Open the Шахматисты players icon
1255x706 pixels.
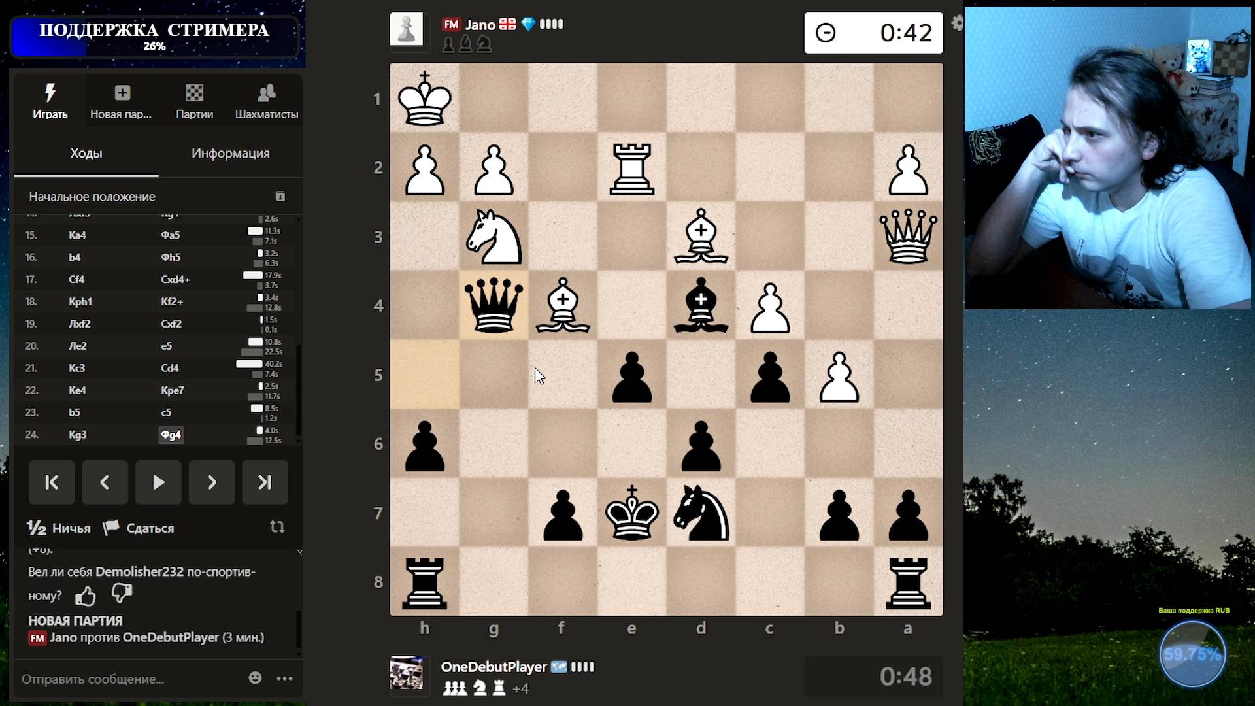[x=266, y=93]
